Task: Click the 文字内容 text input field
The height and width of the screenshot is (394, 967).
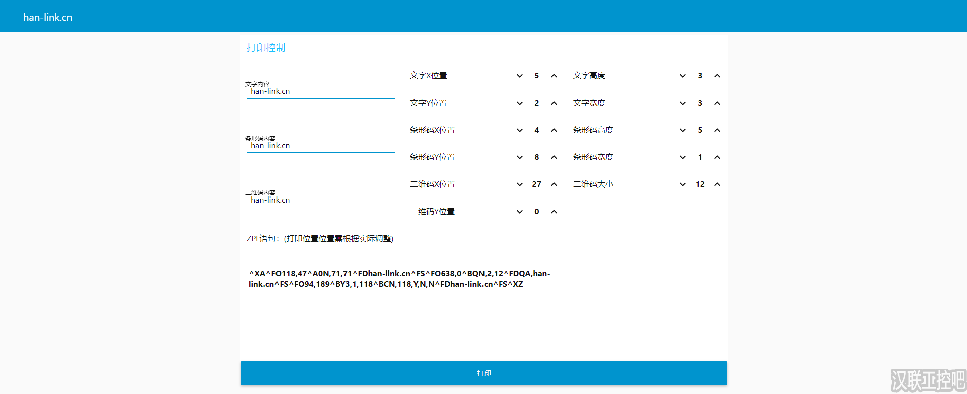Action: (321, 91)
